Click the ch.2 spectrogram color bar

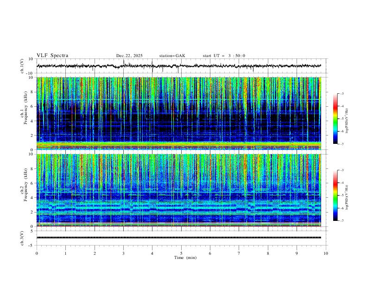coord(335,195)
